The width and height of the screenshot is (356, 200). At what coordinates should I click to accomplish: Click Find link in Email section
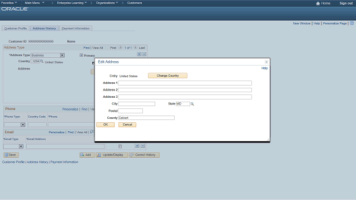[x=71, y=132]
